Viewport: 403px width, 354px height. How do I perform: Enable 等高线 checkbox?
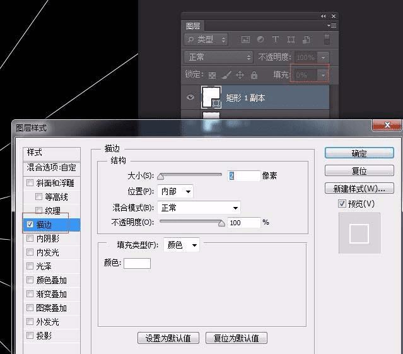[x=38, y=197]
